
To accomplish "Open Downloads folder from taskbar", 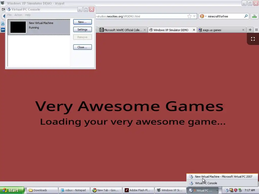I will (42, 190).
